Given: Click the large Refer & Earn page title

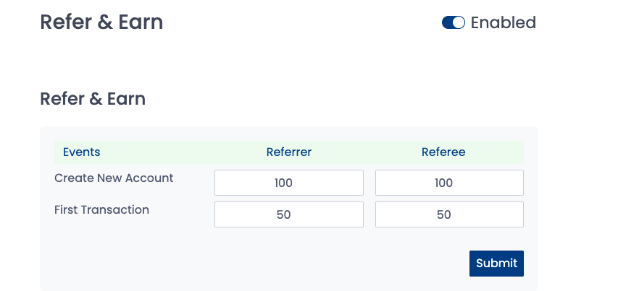Looking at the screenshot, I should pos(101,22).
